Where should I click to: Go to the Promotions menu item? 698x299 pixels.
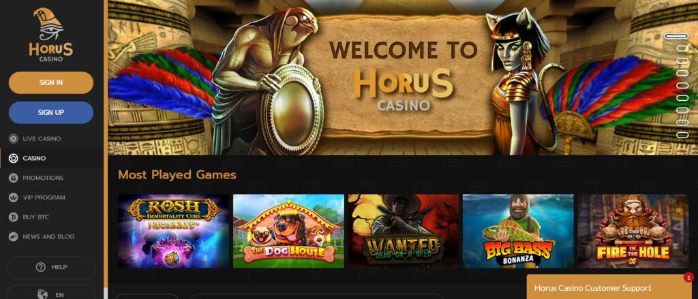[43, 178]
